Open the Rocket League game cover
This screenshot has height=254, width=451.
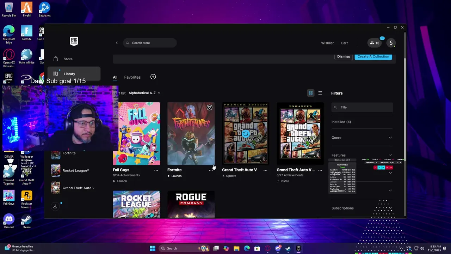pyautogui.click(x=136, y=204)
